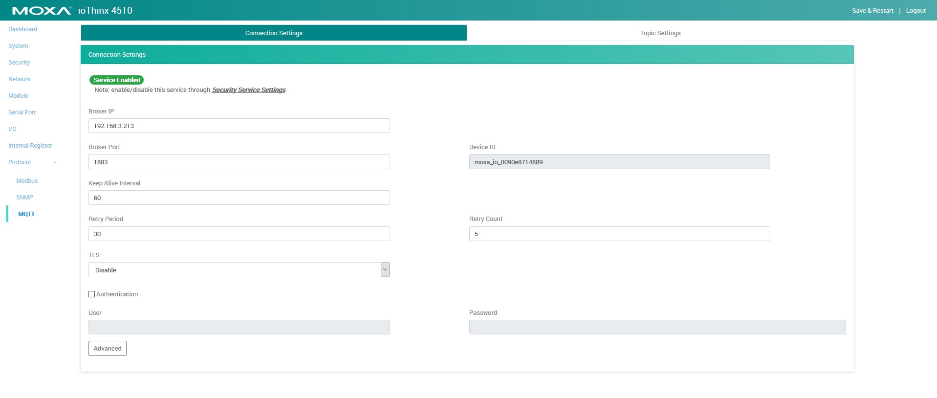Follow the Security Service Settings link
The height and width of the screenshot is (398, 937).
[x=249, y=90]
